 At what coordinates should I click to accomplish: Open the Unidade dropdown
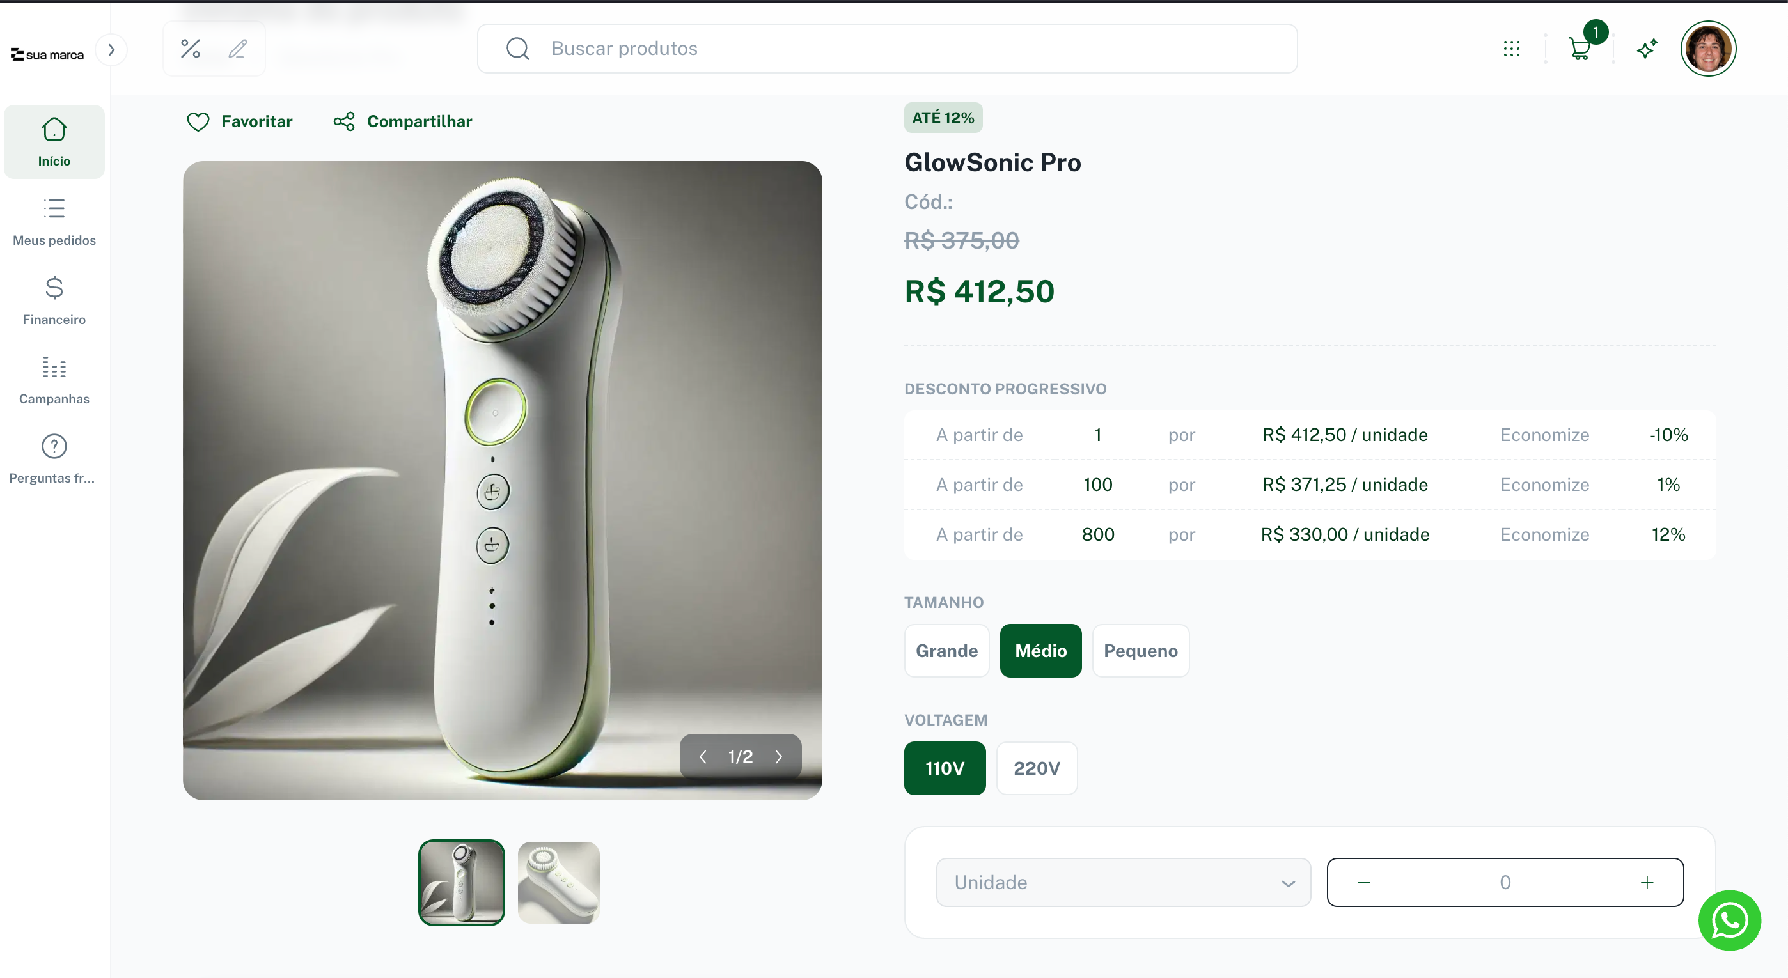1123,882
